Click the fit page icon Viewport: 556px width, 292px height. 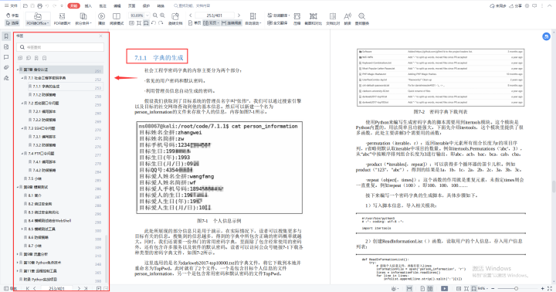tap(139, 23)
